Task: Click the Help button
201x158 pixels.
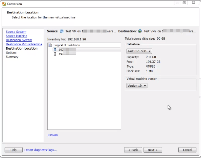Action: coord(13,150)
